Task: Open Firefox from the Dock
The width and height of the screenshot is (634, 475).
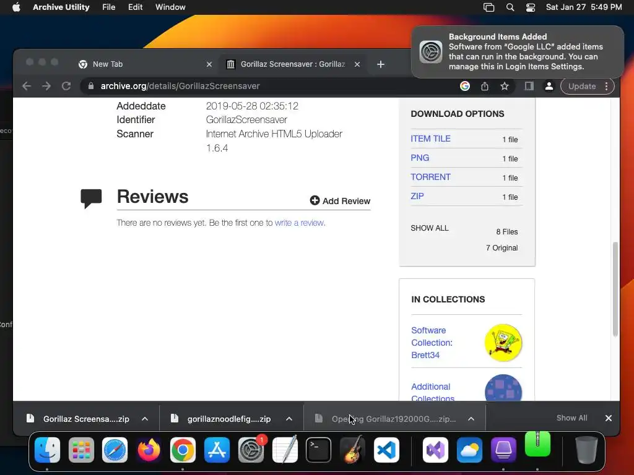Action: tap(149, 450)
